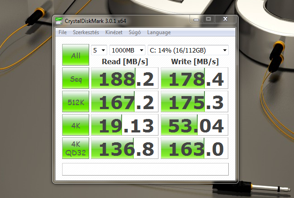Viewport: 294px width, 198px height.
Task: Open the Kinézet menu
Action: (x=114, y=32)
